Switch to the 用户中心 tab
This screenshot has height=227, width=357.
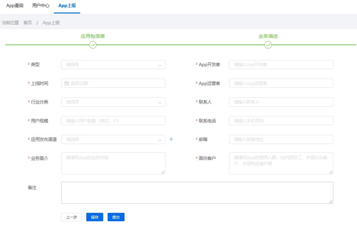pos(41,5)
